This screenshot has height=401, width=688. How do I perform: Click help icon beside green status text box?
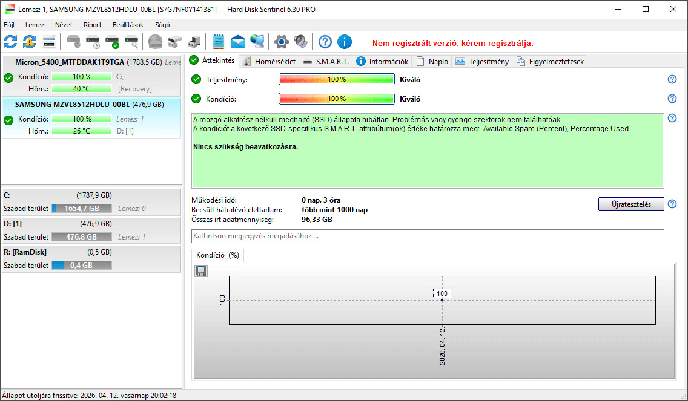[x=672, y=118]
